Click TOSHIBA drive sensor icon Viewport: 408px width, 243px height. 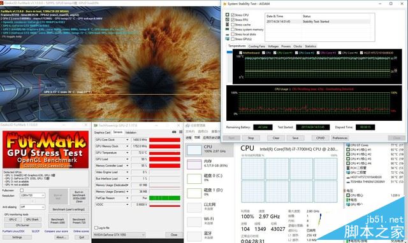point(348,182)
